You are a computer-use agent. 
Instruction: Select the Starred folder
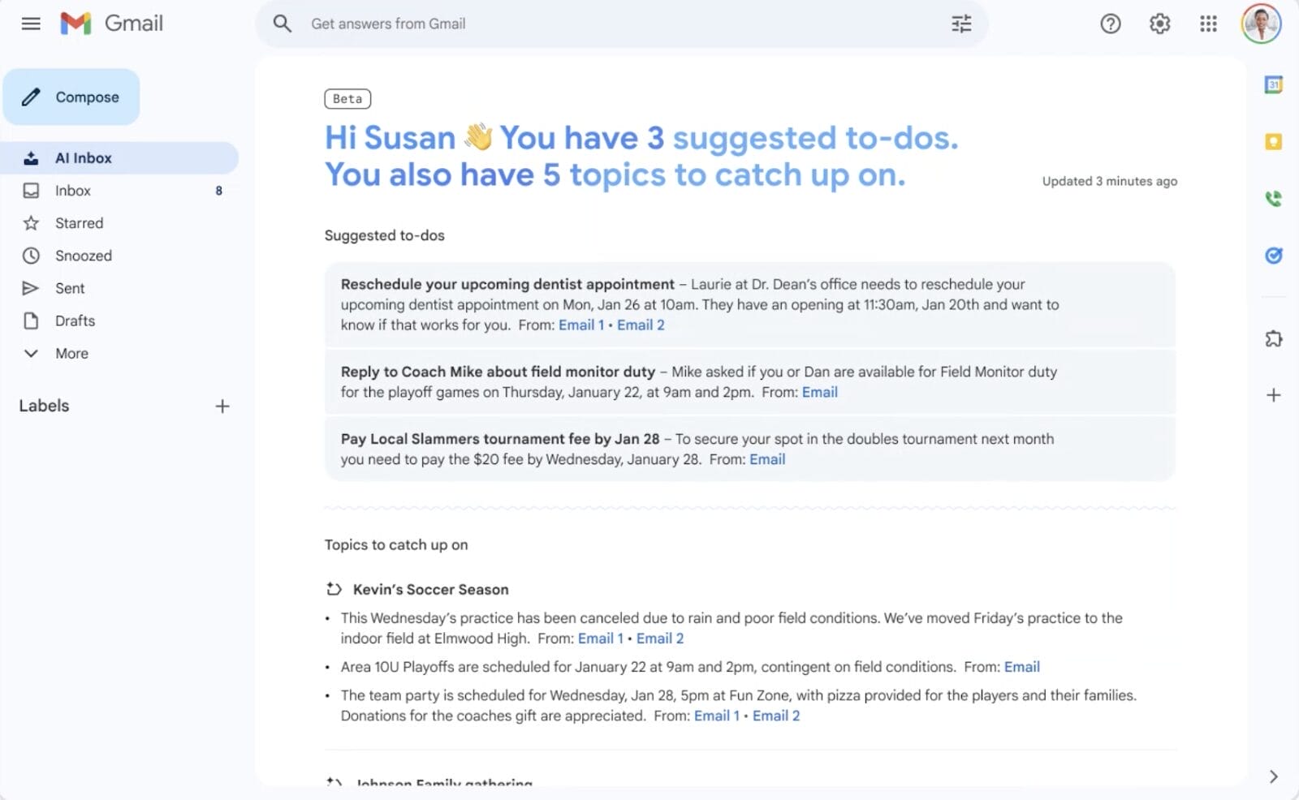coord(79,223)
